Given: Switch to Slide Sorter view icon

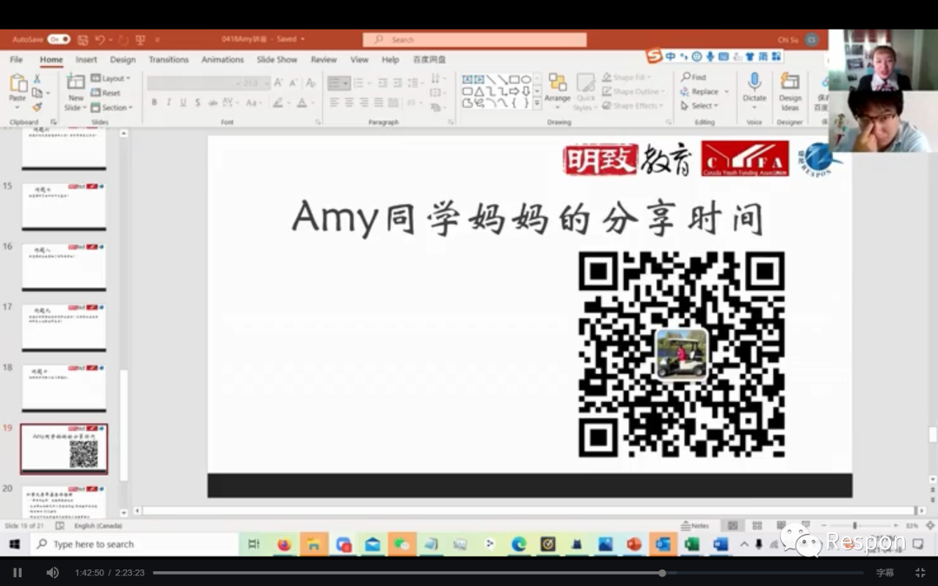Looking at the screenshot, I should pyautogui.click(x=756, y=525).
